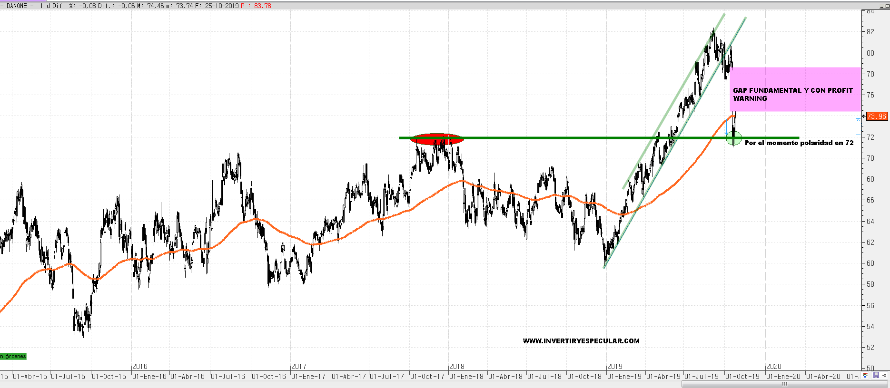Click the small blue down arrow near the circle
Viewport: 890px width, 388px height.
coord(727,134)
